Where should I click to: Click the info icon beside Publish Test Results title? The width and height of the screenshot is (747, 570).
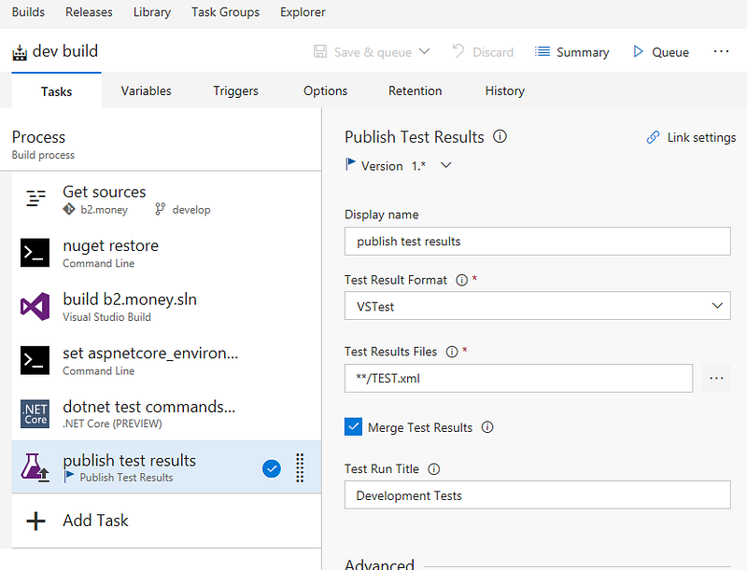point(500,136)
